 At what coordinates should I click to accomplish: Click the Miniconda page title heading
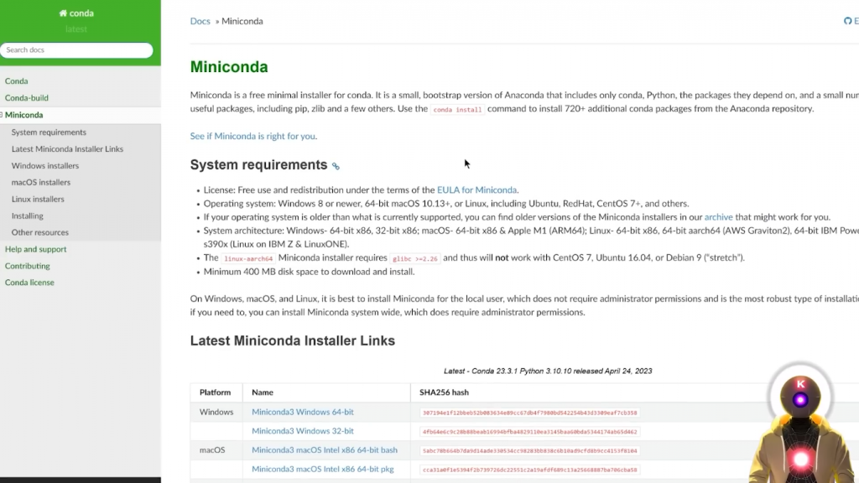pos(229,67)
